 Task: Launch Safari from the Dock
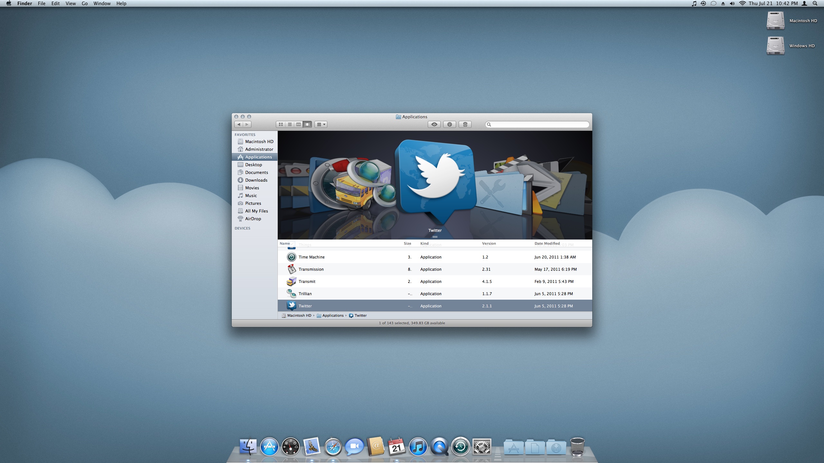click(333, 447)
